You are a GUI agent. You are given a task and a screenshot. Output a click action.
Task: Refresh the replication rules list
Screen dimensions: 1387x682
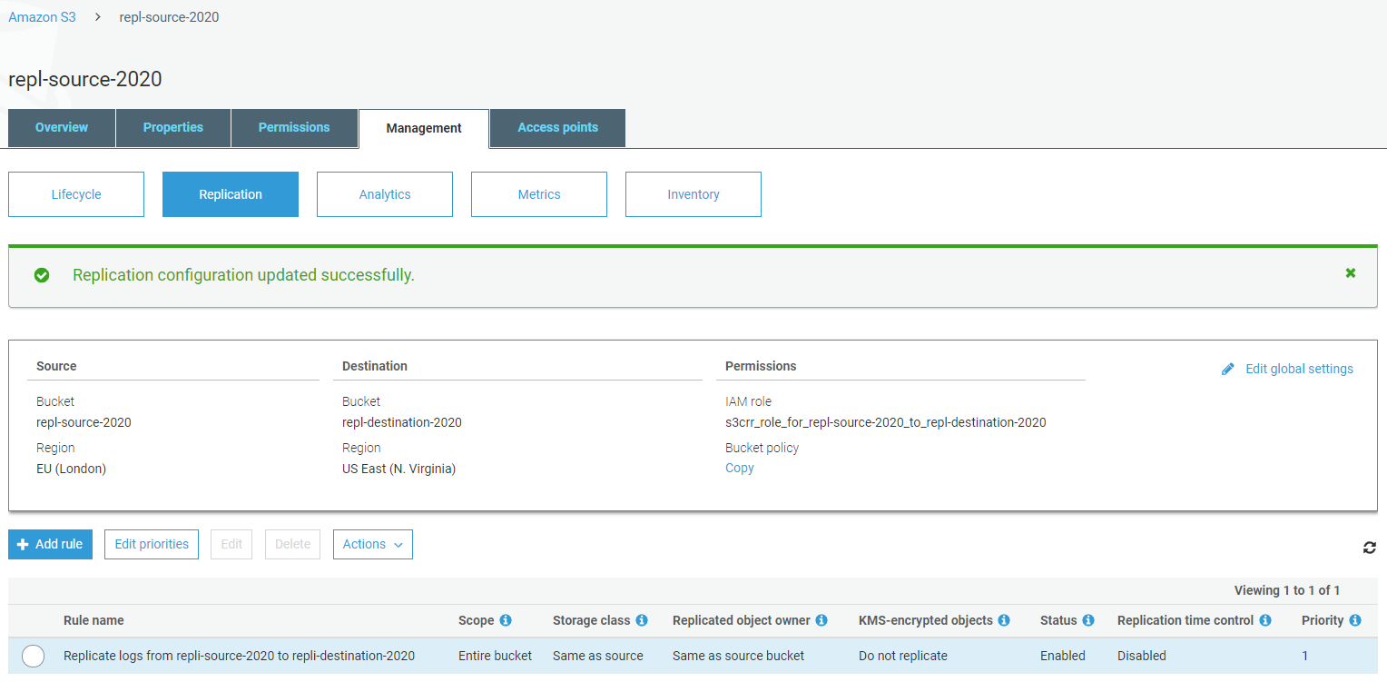tap(1370, 548)
